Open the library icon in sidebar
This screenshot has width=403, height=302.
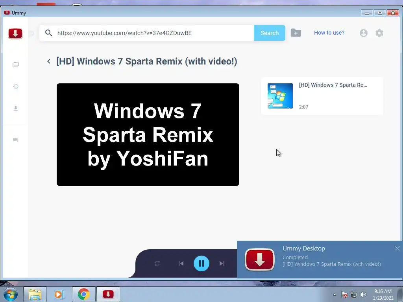pyautogui.click(x=16, y=64)
